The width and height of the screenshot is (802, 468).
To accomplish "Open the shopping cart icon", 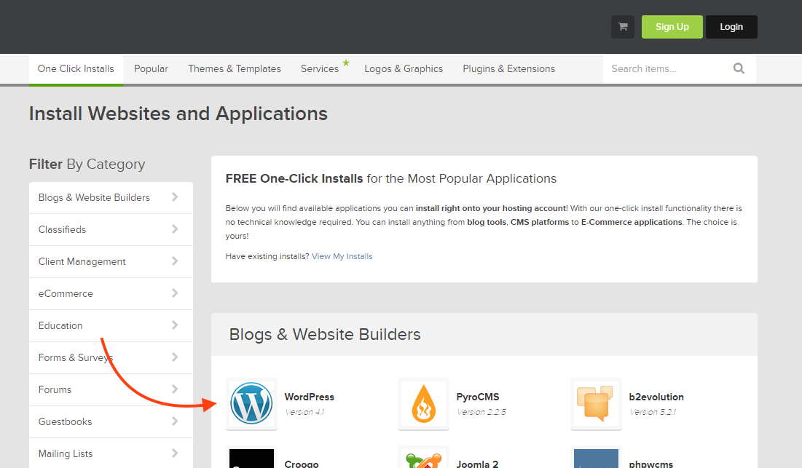I will tap(623, 27).
